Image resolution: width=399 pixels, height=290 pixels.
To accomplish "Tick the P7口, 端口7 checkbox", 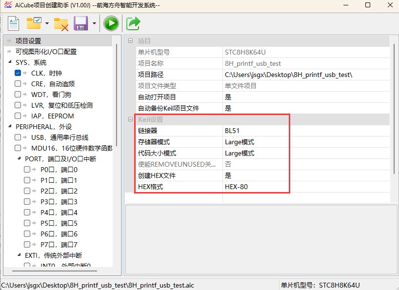I will coord(27,244).
